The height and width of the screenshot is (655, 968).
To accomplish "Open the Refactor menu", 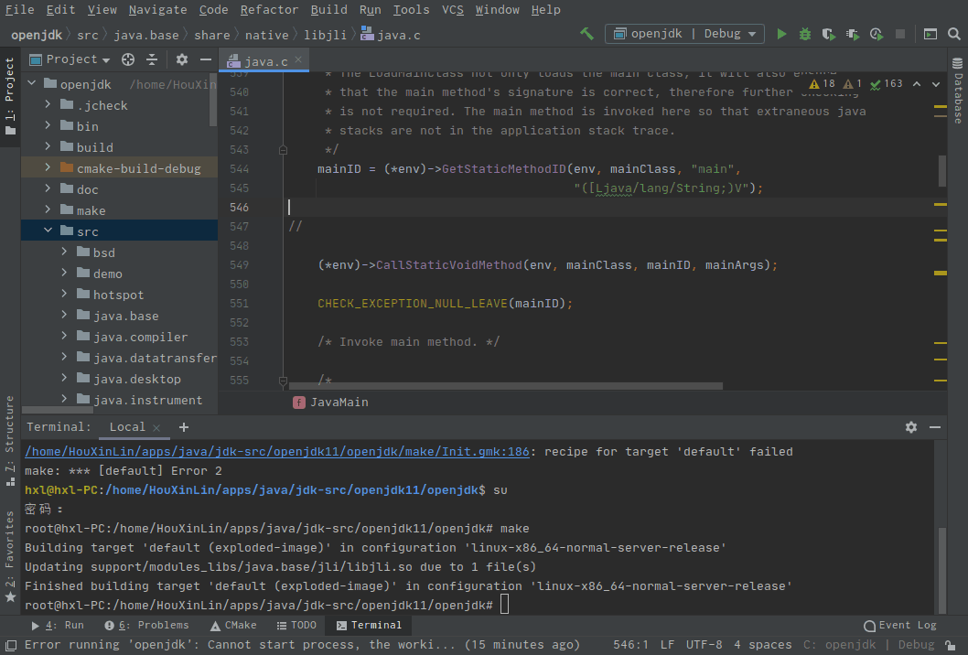I will click(x=269, y=10).
